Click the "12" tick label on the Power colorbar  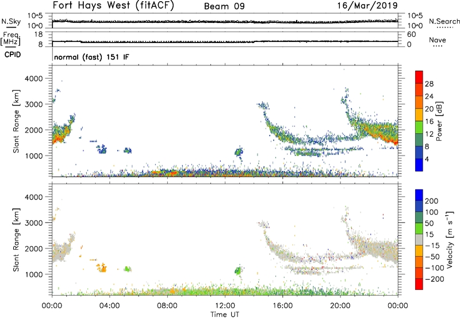429,134
